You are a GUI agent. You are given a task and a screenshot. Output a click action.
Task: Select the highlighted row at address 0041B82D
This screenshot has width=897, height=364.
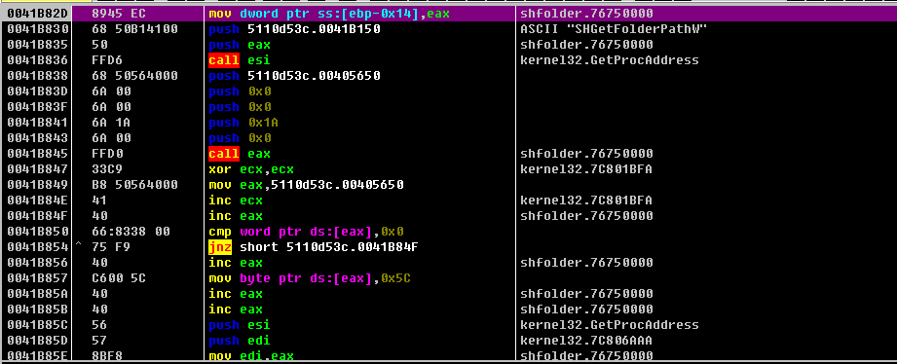coord(448,14)
